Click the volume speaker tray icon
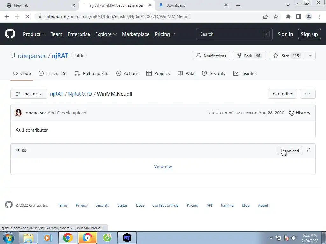Image resolution: width=326 pixels, height=244 pixels. 294,238
